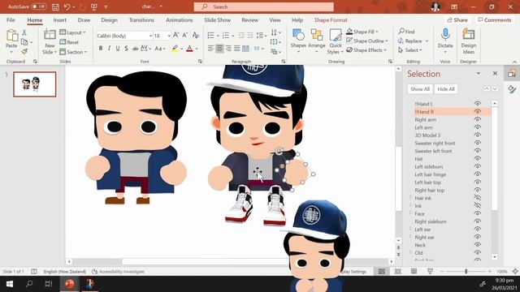Show the hidden Ink object

pyautogui.click(x=477, y=205)
